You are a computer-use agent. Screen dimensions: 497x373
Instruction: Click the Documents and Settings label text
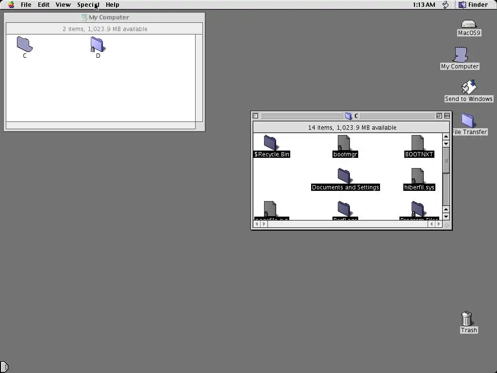click(x=346, y=187)
